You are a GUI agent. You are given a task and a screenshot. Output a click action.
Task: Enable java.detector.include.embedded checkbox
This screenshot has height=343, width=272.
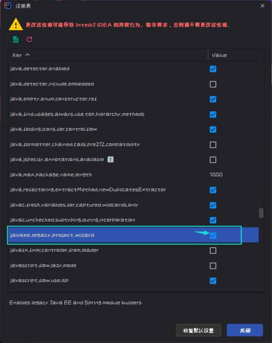[213, 84]
